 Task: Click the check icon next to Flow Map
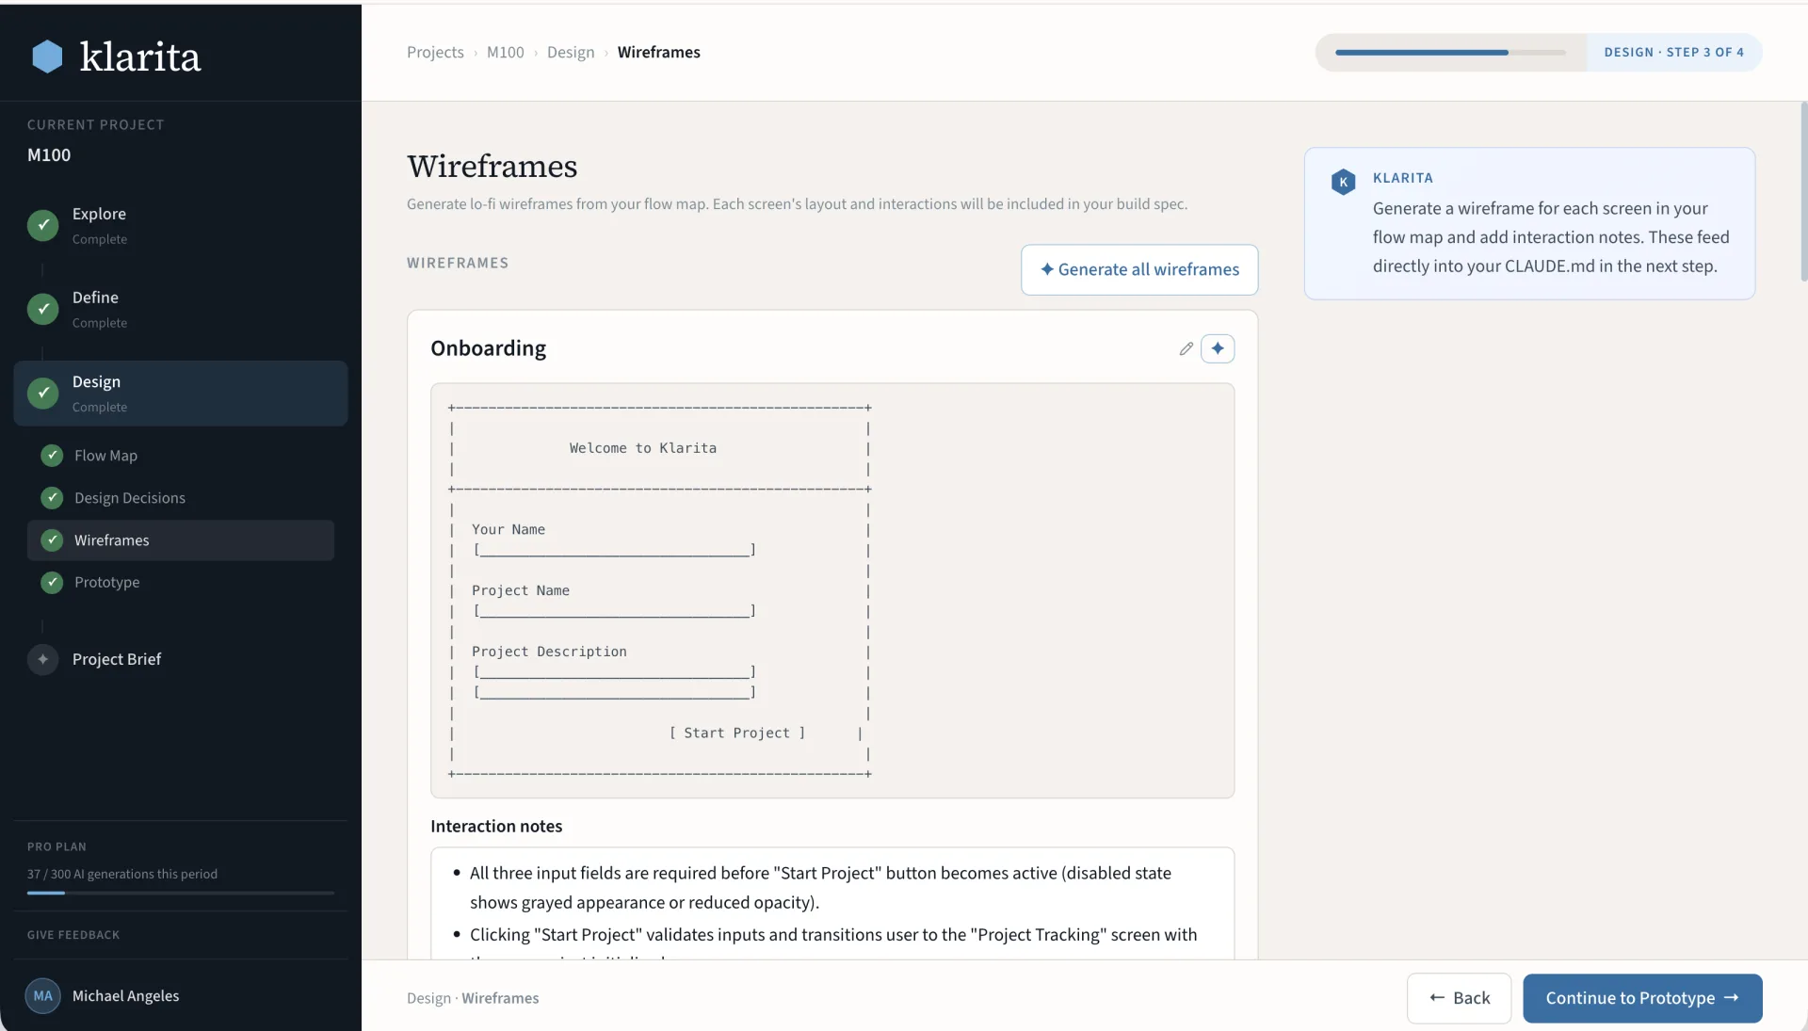(x=52, y=456)
